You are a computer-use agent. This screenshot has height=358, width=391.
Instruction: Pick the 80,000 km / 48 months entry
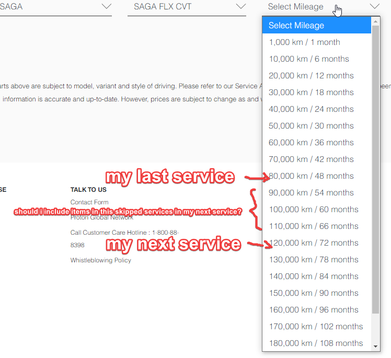pyautogui.click(x=312, y=176)
